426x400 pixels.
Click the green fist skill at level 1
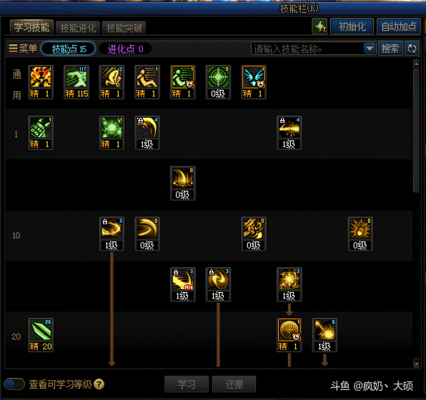[x=41, y=128]
